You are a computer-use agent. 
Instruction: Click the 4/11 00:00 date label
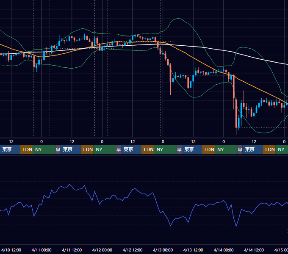click(42, 250)
